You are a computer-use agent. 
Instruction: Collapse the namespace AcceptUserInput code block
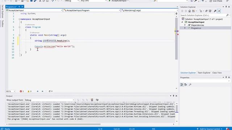19,19
